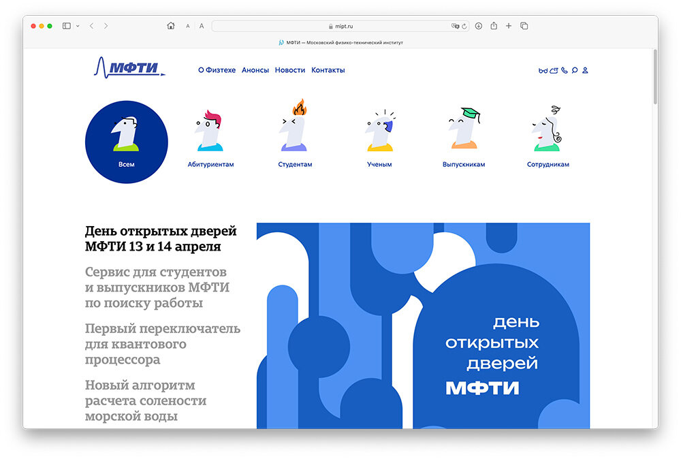Open Safari tab overview control
The width and height of the screenshot is (681, 459).
tap(524, 25)
